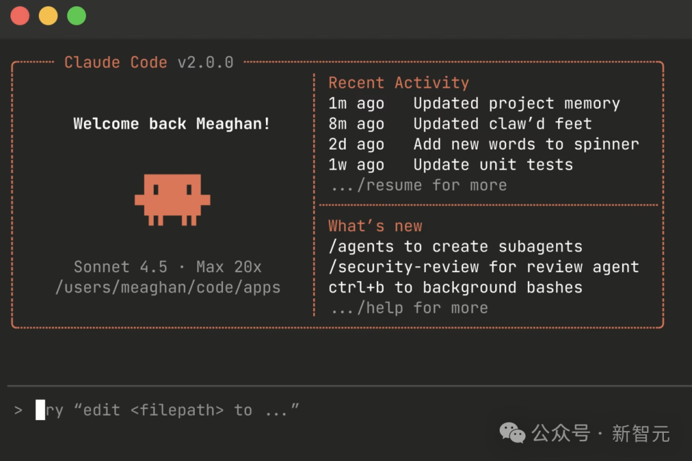This screenshot has height=461, width=692.
Task: Click the /users/meaghan/code/apps path
Action: pos(168,287)
